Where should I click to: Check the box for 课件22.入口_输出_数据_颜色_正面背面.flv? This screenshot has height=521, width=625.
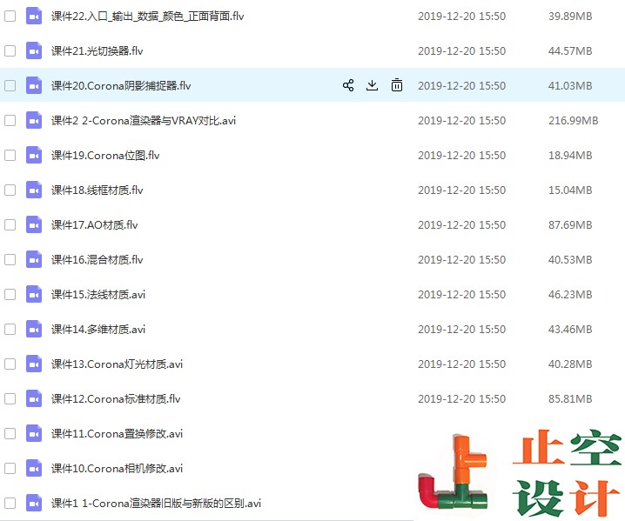pyautogui.click(x=10, y=17)
